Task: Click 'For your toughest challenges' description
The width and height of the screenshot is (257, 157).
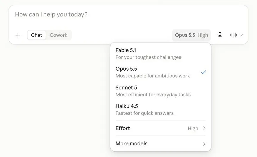Action: tap(148, 57)
